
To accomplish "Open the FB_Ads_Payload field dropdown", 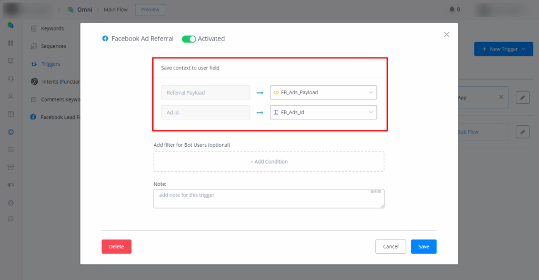I will 323,92.
